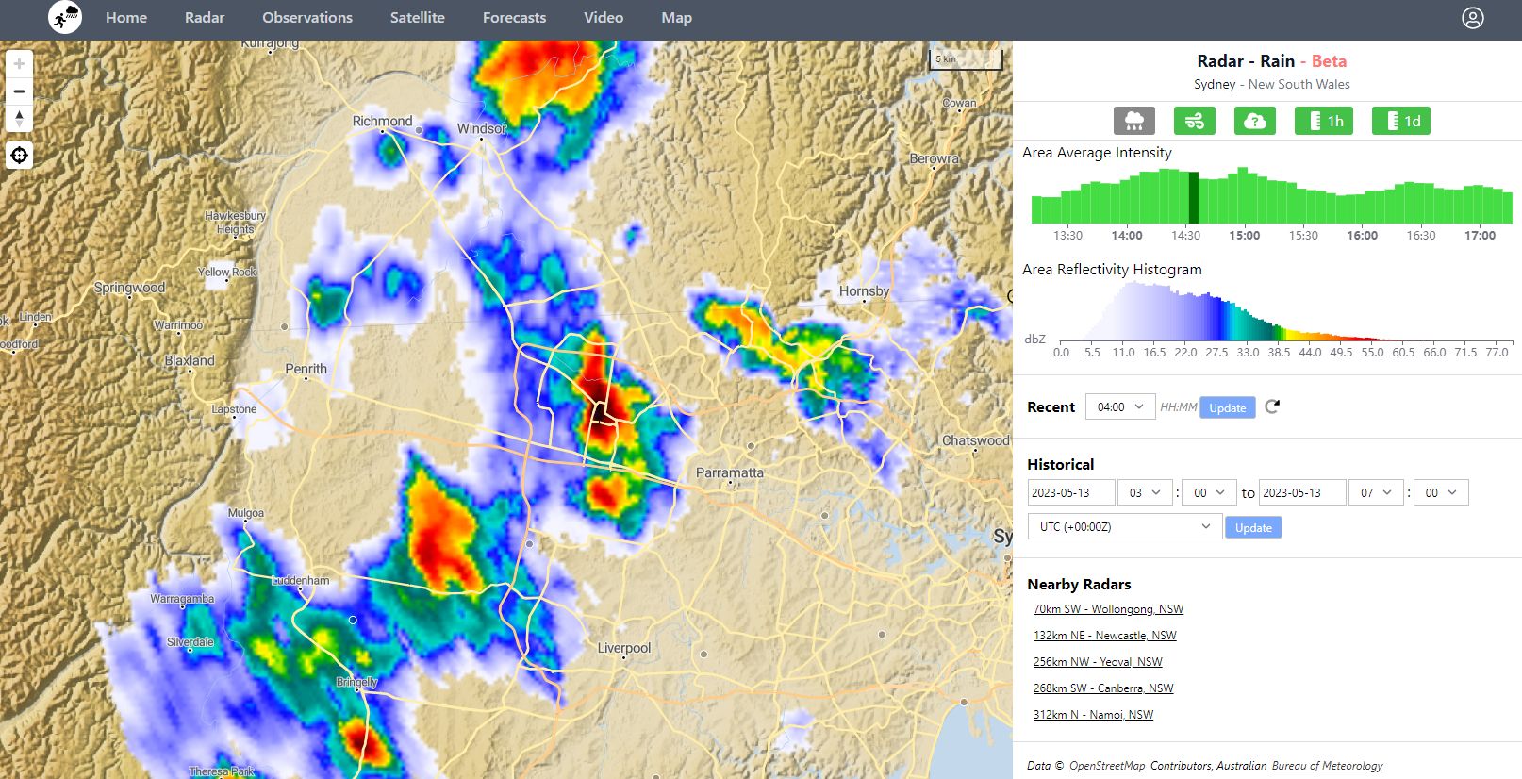Select the dark green bar in intensity chart
The height and width of the screenshot is (779, 1522).
tap(1193, 198)
